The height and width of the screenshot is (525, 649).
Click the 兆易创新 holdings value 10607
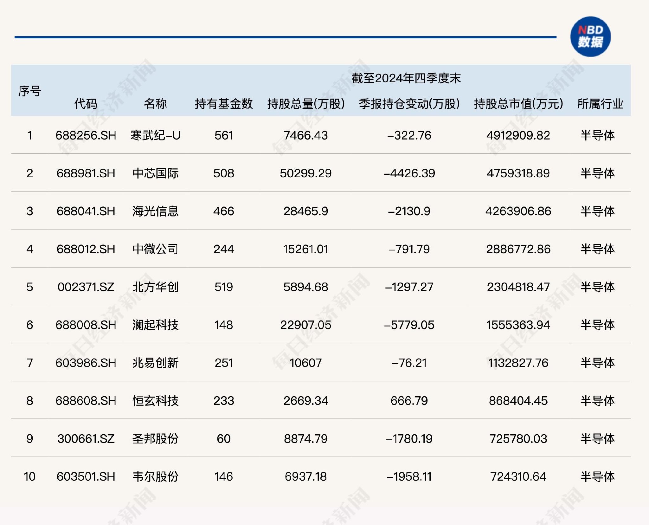click(x=305, y=363)
